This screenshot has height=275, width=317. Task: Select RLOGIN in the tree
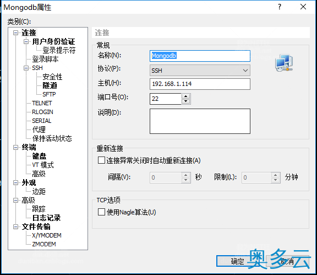[x=43, y=112]
